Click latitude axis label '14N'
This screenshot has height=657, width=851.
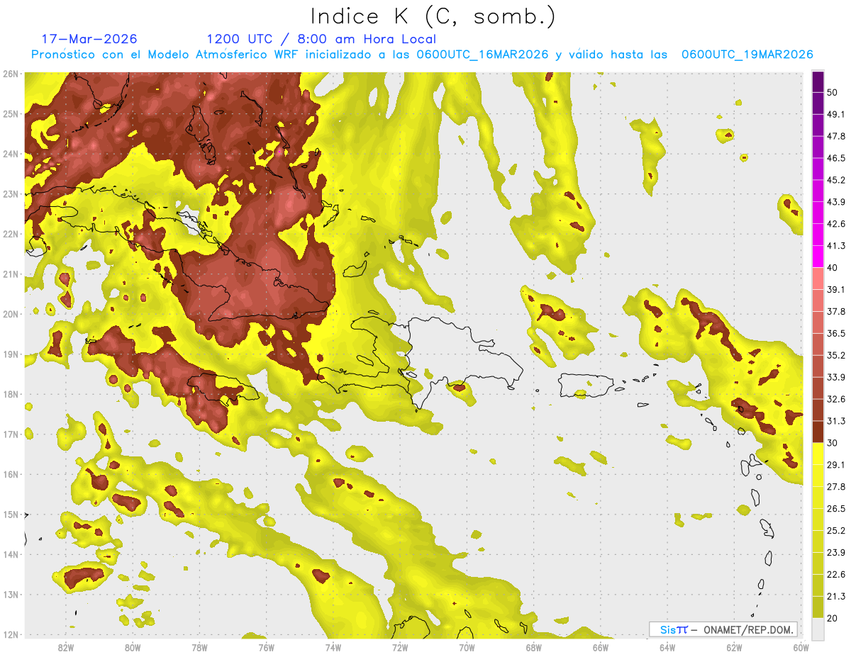(11, 554)
